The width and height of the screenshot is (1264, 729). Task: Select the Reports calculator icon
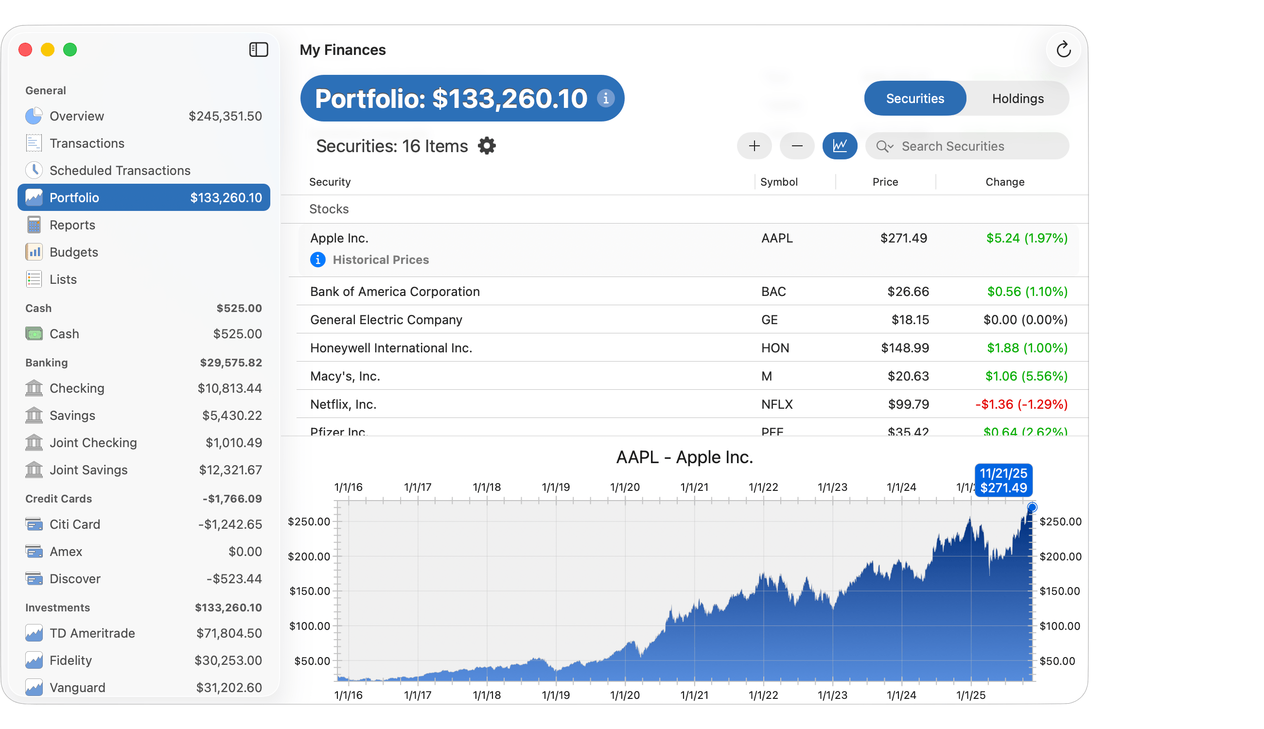click(x=34, y=225)
